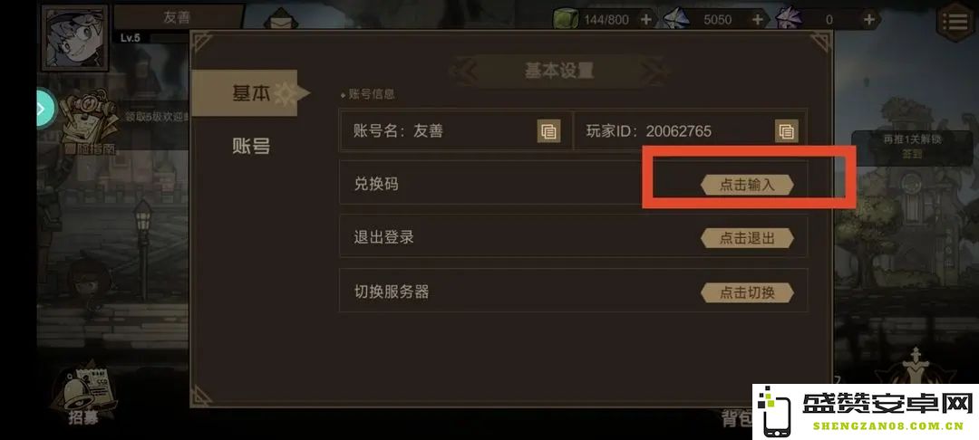Screen dimensions: 979x440
Task: Switch to the 账号 tab
Action: pyautogui.click(x=252, y=147)
